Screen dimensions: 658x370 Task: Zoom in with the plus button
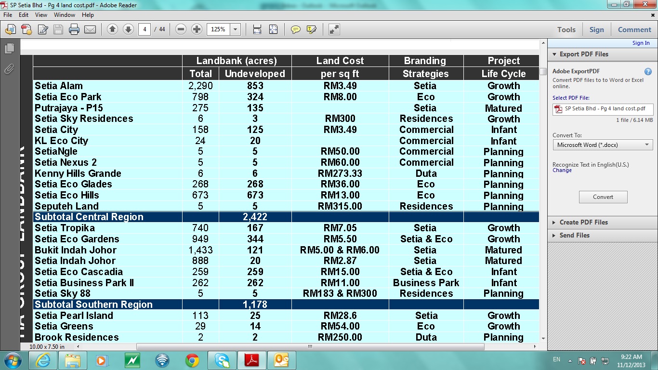pos(197,29)
